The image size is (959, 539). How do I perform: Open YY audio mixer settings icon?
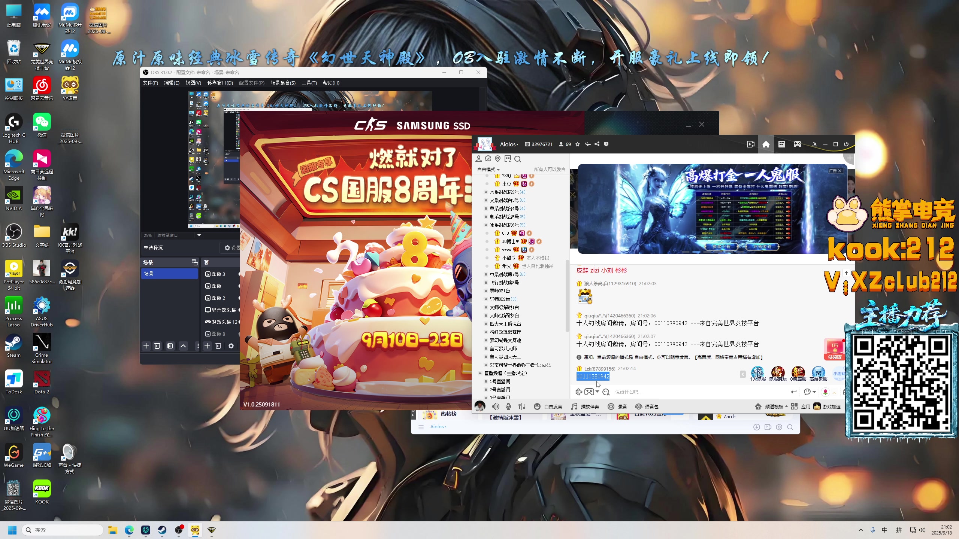click(522, 406)
